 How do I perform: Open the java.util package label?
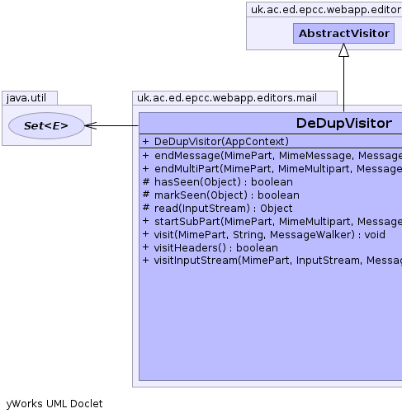[x=26, y=98]
